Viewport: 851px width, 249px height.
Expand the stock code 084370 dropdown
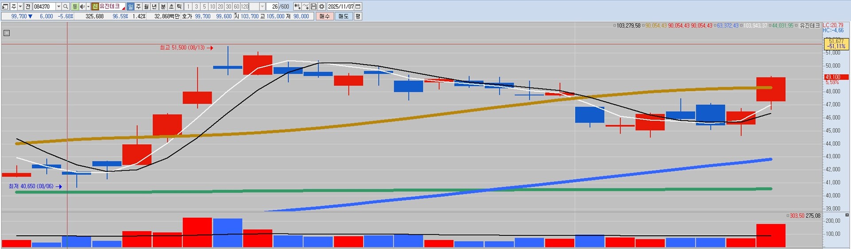click(x=59, y=7)
